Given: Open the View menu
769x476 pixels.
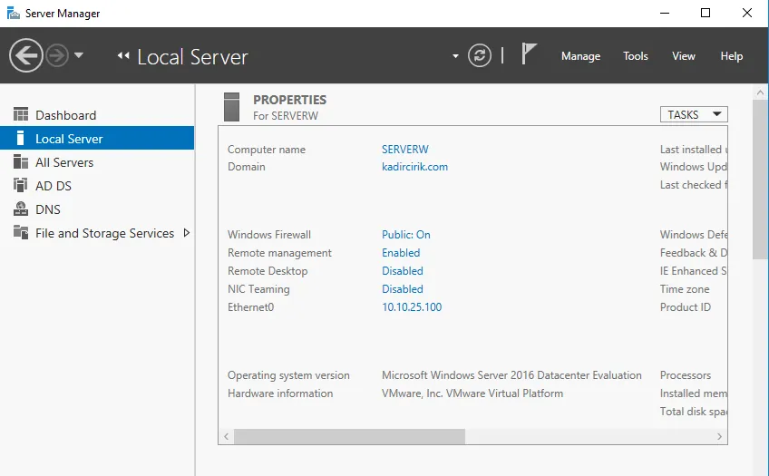Looking at the screenshot, I should [684, 56].
